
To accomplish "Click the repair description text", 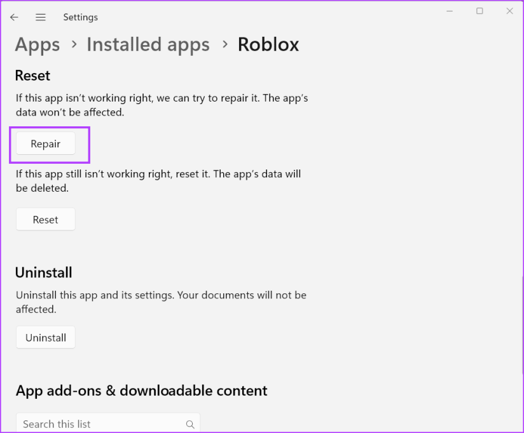I will pos(162,105).
